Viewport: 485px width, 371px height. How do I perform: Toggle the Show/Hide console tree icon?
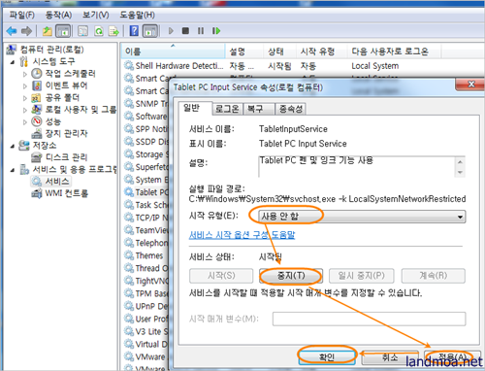tap(63, 31)
